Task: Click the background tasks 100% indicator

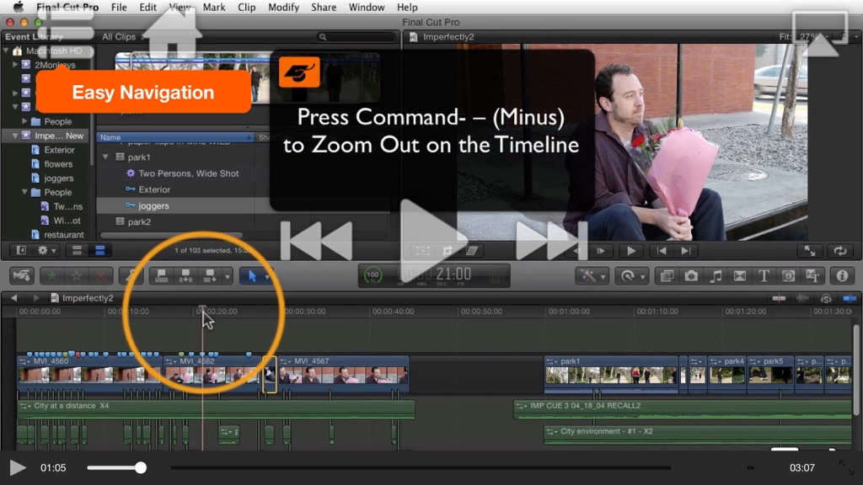Action: [x=373, y=275]
